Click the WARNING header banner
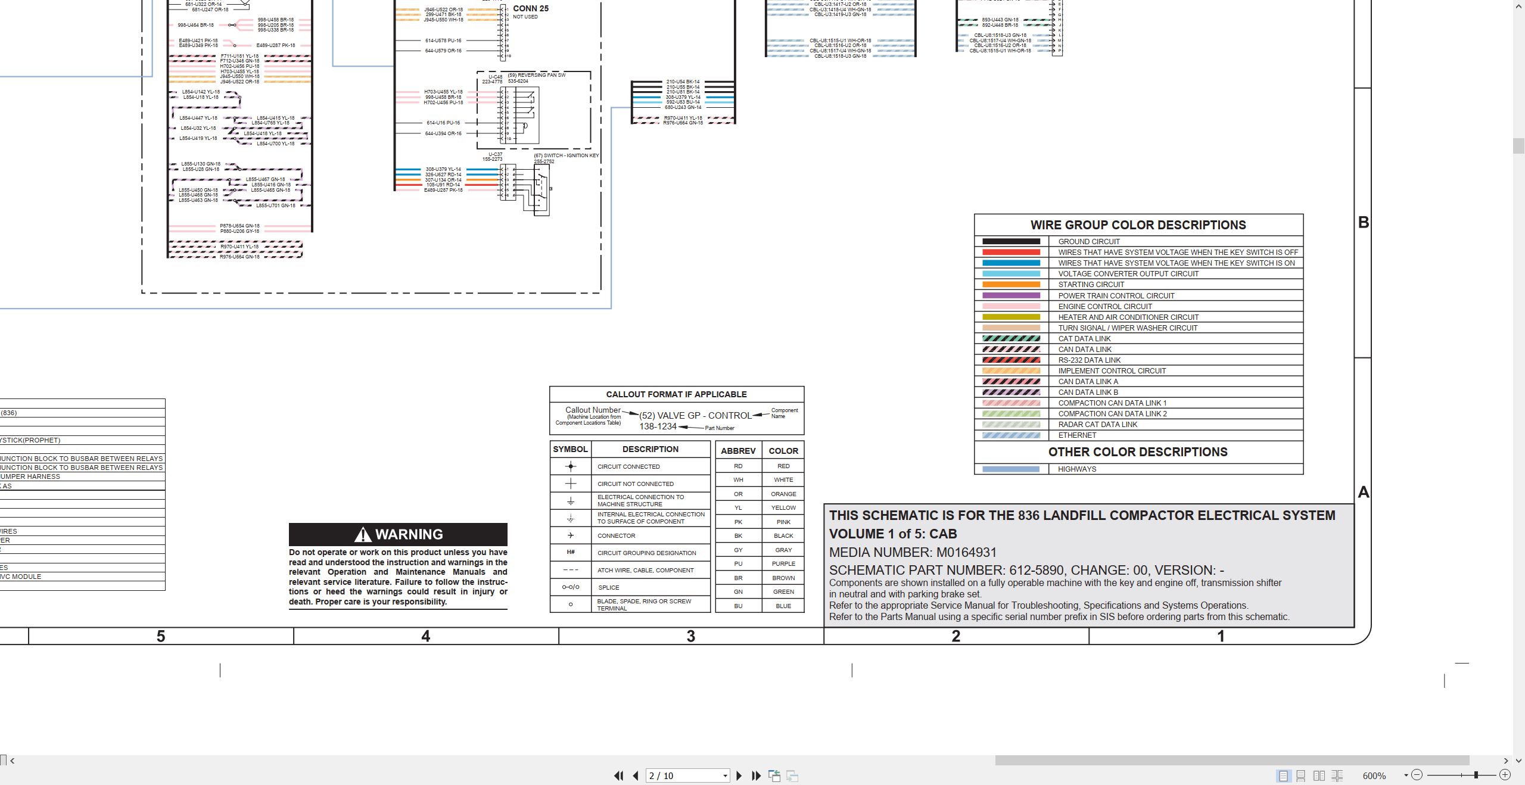The height and width of the screenshot is (785, 1525). 398,534
